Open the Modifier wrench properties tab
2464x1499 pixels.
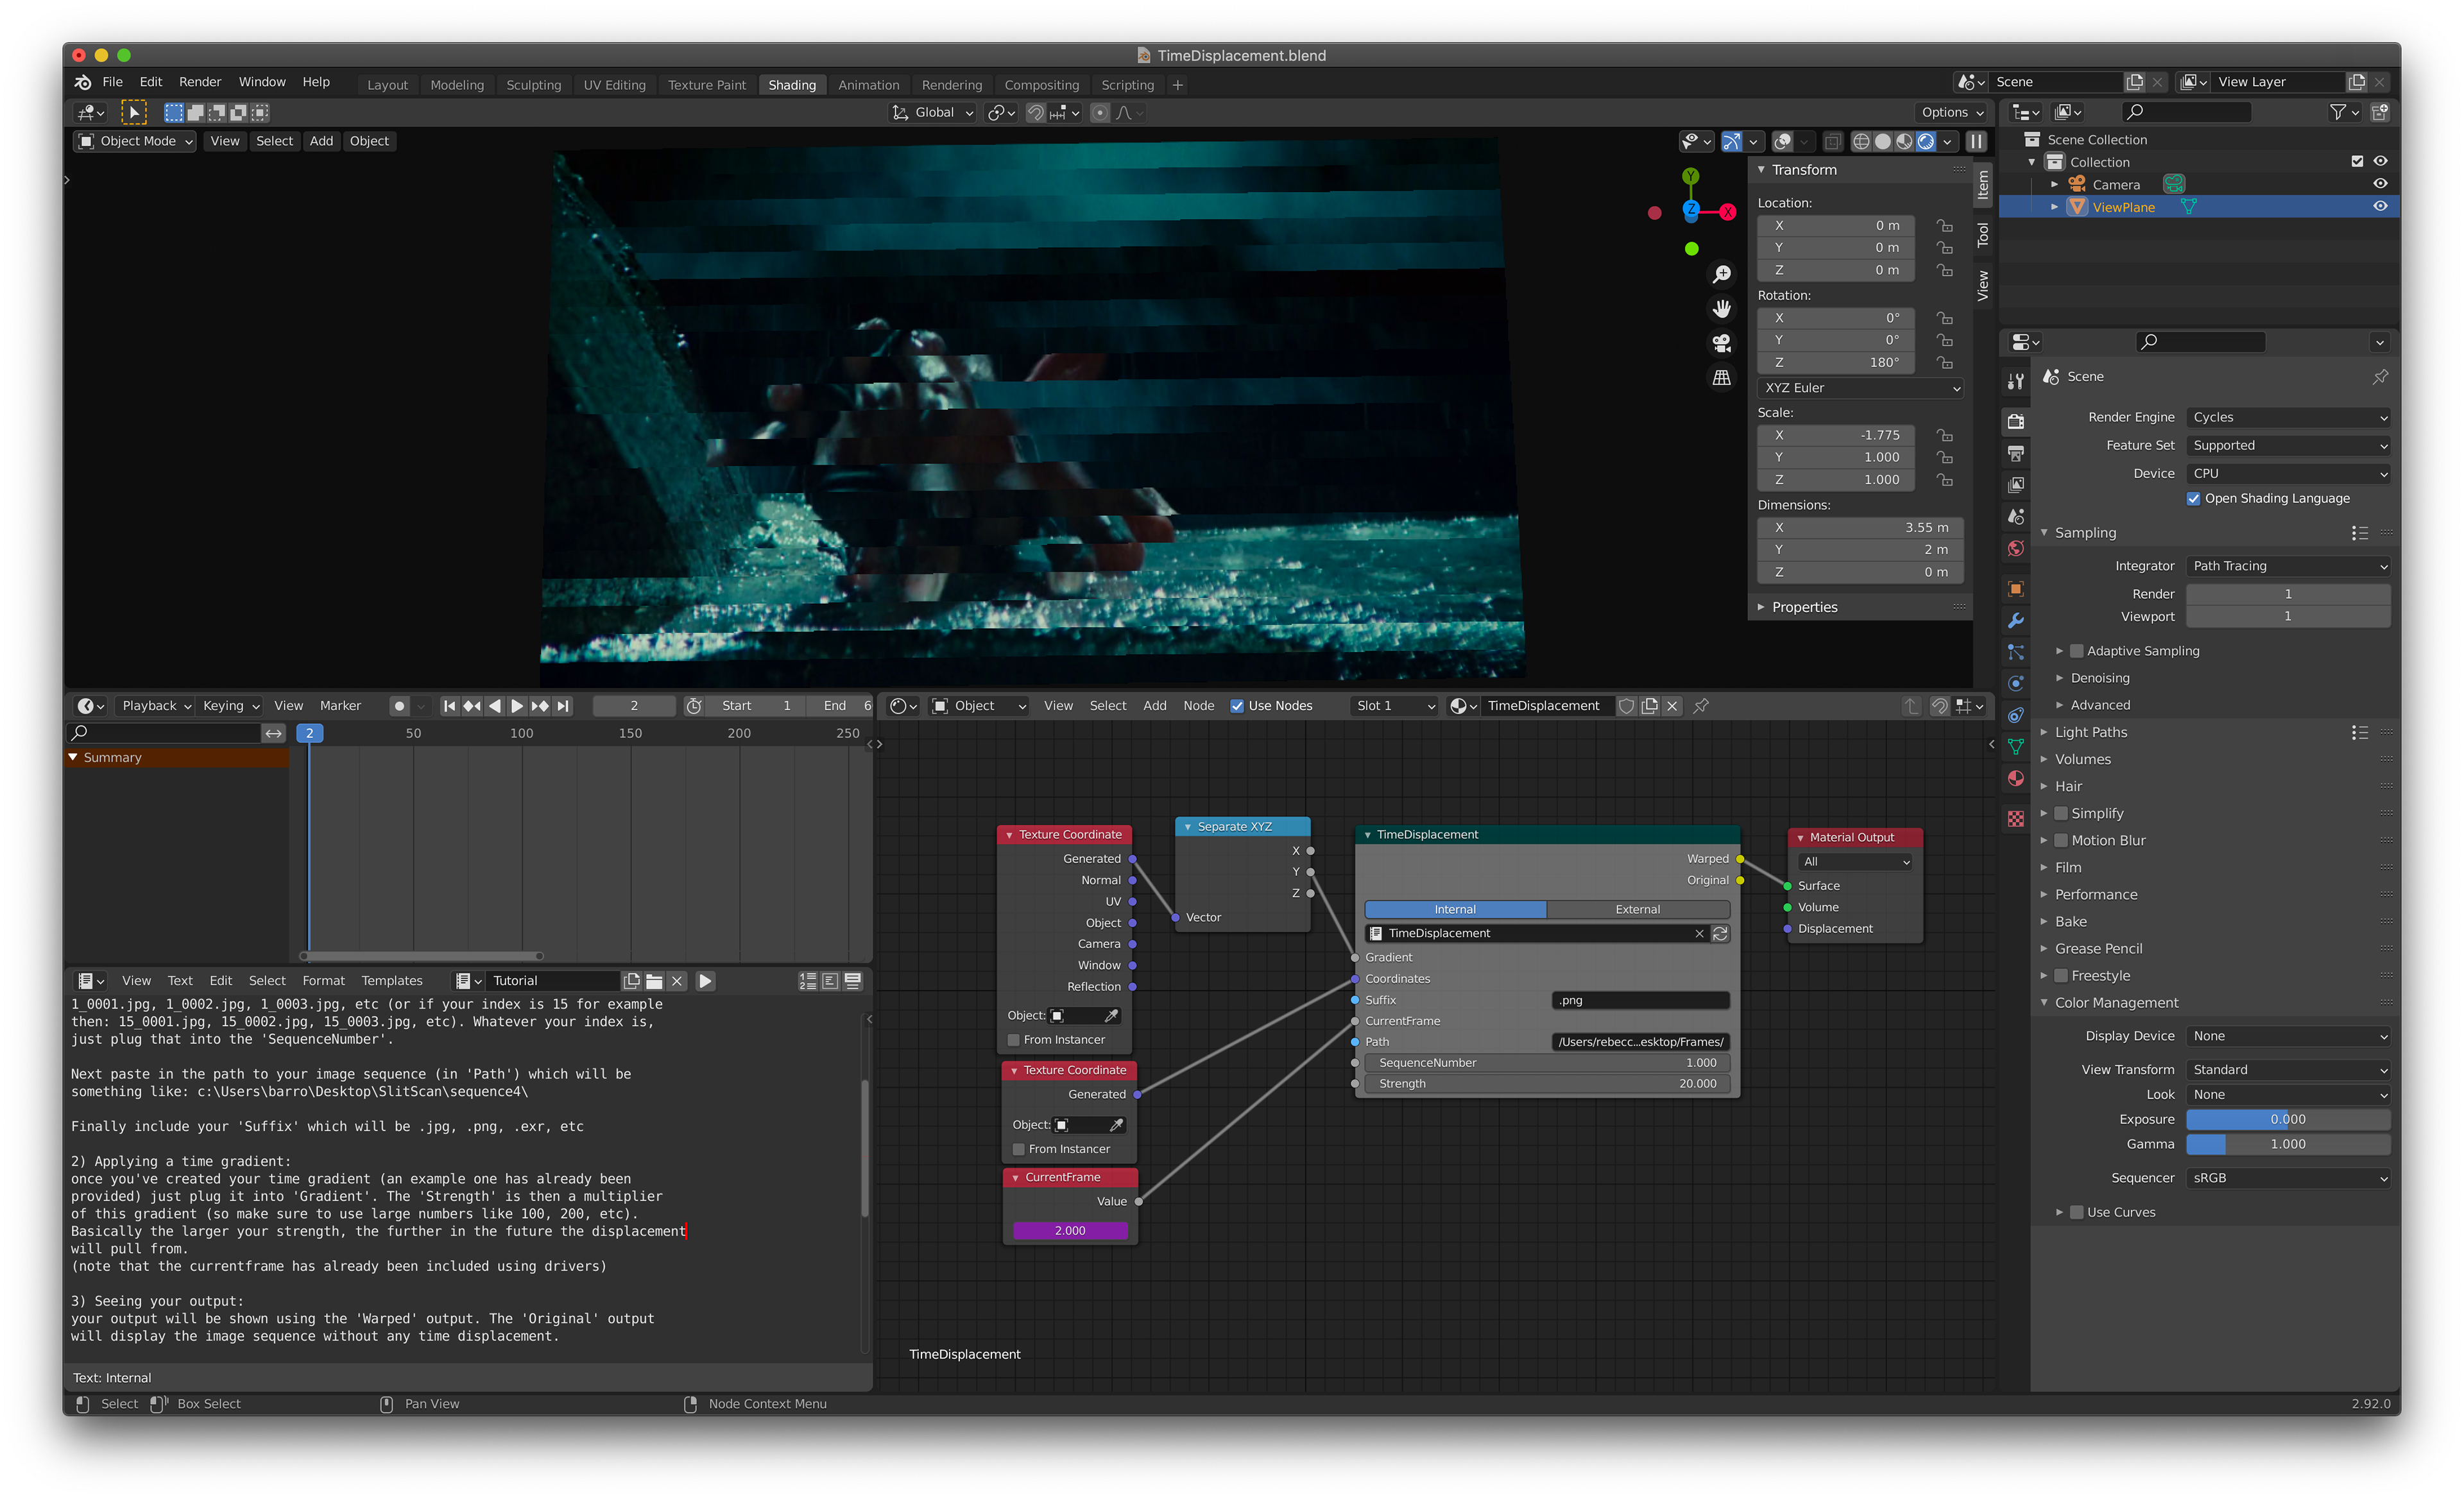pyautogui.click(x=2015, y=621)
